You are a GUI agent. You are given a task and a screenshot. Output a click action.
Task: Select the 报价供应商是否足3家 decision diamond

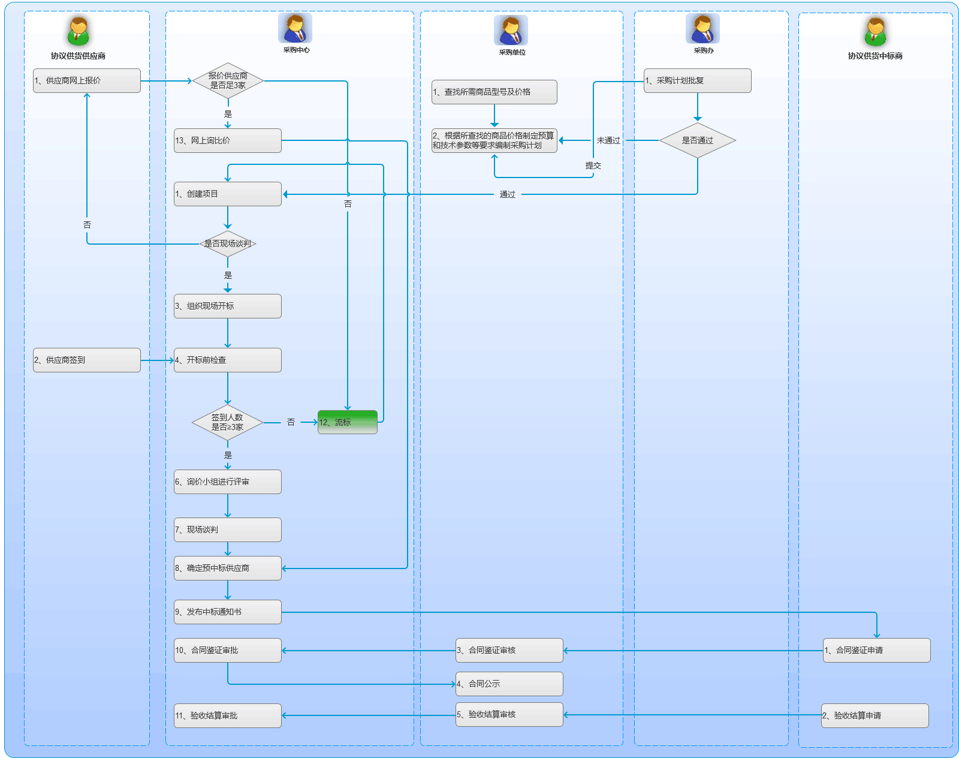pos(228,81)
